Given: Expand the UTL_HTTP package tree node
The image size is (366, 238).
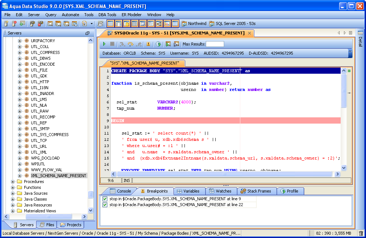Looking at the screenshot, I should tap(20, 82).
